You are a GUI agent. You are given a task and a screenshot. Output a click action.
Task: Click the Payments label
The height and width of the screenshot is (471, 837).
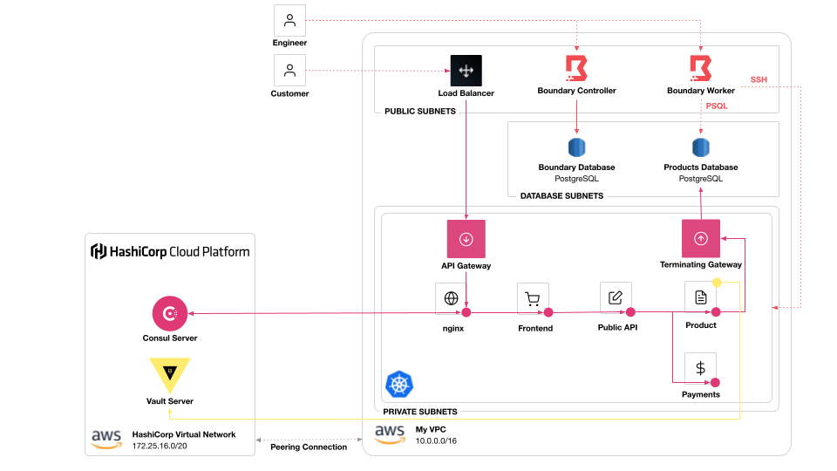click(701, 394)
